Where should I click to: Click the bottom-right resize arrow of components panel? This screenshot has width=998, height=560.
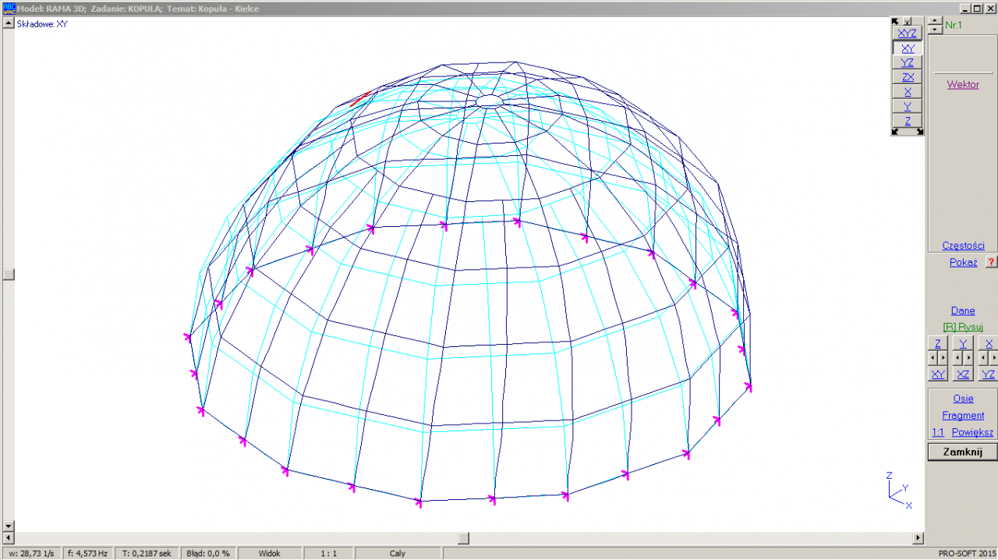(920, 132)
